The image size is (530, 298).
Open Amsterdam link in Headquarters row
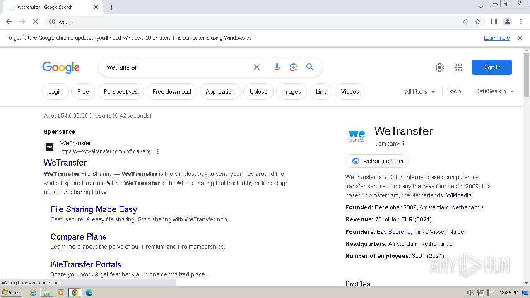click(403, 244)
